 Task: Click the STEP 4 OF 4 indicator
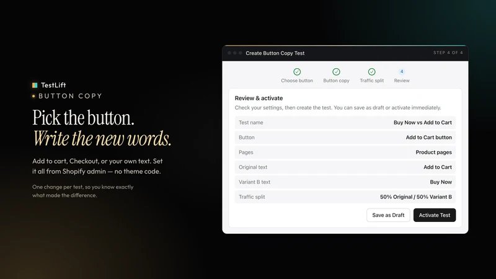448,53
